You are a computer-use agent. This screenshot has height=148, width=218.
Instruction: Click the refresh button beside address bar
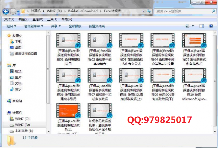tap(149, 11)
